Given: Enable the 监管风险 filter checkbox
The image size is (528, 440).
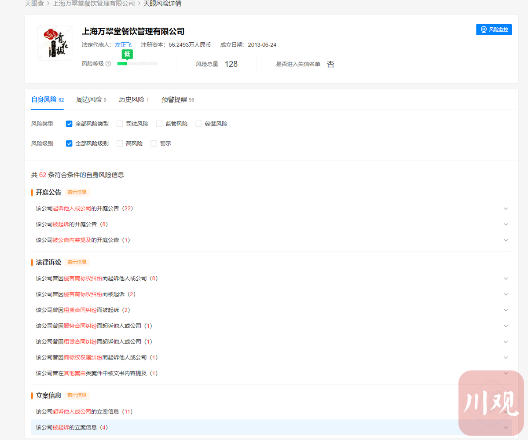Looking at the screenshot, I should pyautogui.click(x=159, y=124).
